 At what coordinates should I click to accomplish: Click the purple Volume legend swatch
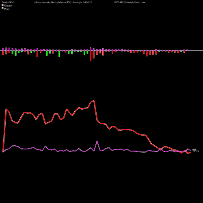2,5
